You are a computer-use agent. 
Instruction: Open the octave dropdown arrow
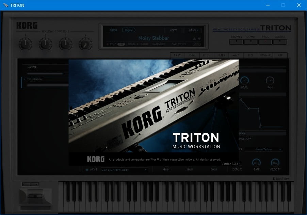tap(240, 163)
